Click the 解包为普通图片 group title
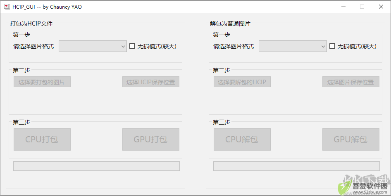The width and height of the screenshot is (391, 196). click(230, 24)
